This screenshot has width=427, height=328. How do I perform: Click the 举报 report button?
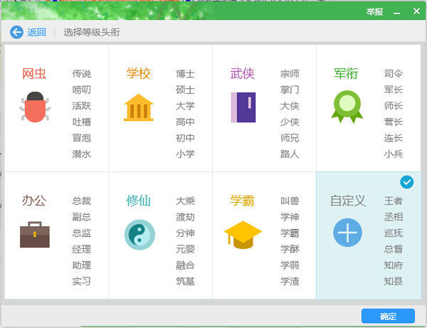click(374, 11)
